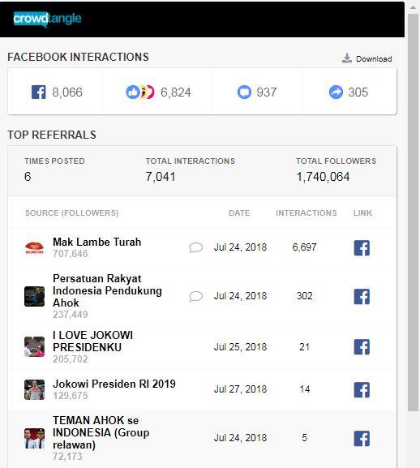The height and width of the screenshot is (468, 420).
Task: Open Facebook link for TEMAN AHOK se INDONESIA
Action: coord(362,439)
